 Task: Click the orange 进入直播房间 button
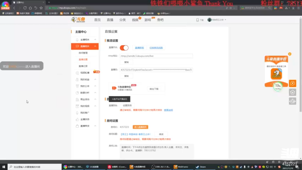pyautogui.click(x=140, y=127)
